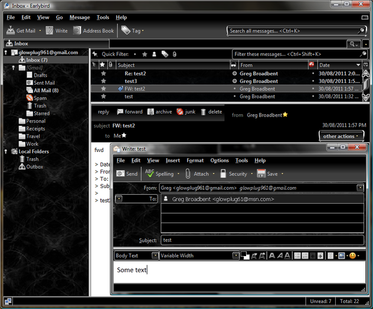
Task: Open Options menu in Write window
Action: [x=220, y=160]
